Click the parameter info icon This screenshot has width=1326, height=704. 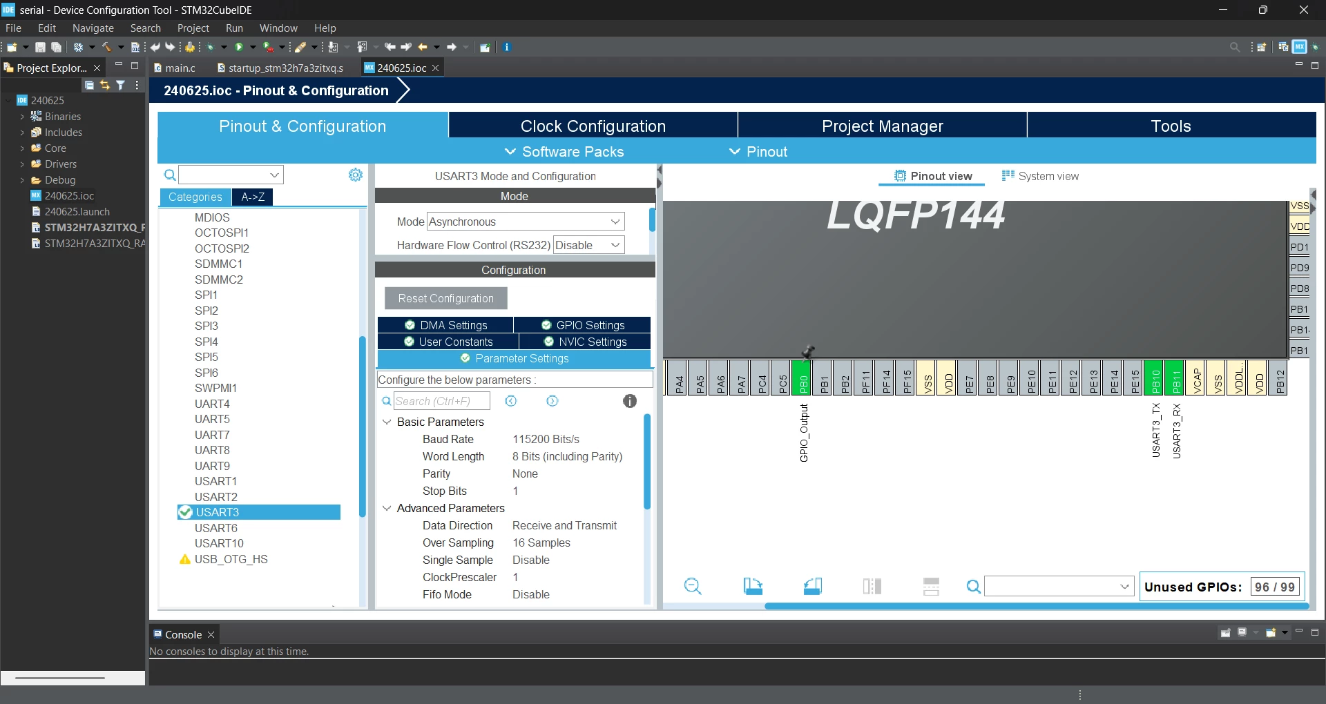(630, 401)
